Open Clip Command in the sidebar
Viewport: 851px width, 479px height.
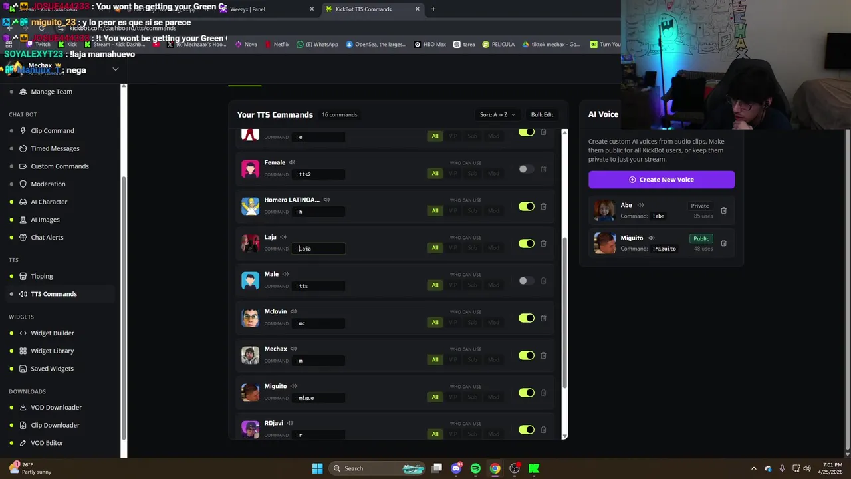coord(53,130)
